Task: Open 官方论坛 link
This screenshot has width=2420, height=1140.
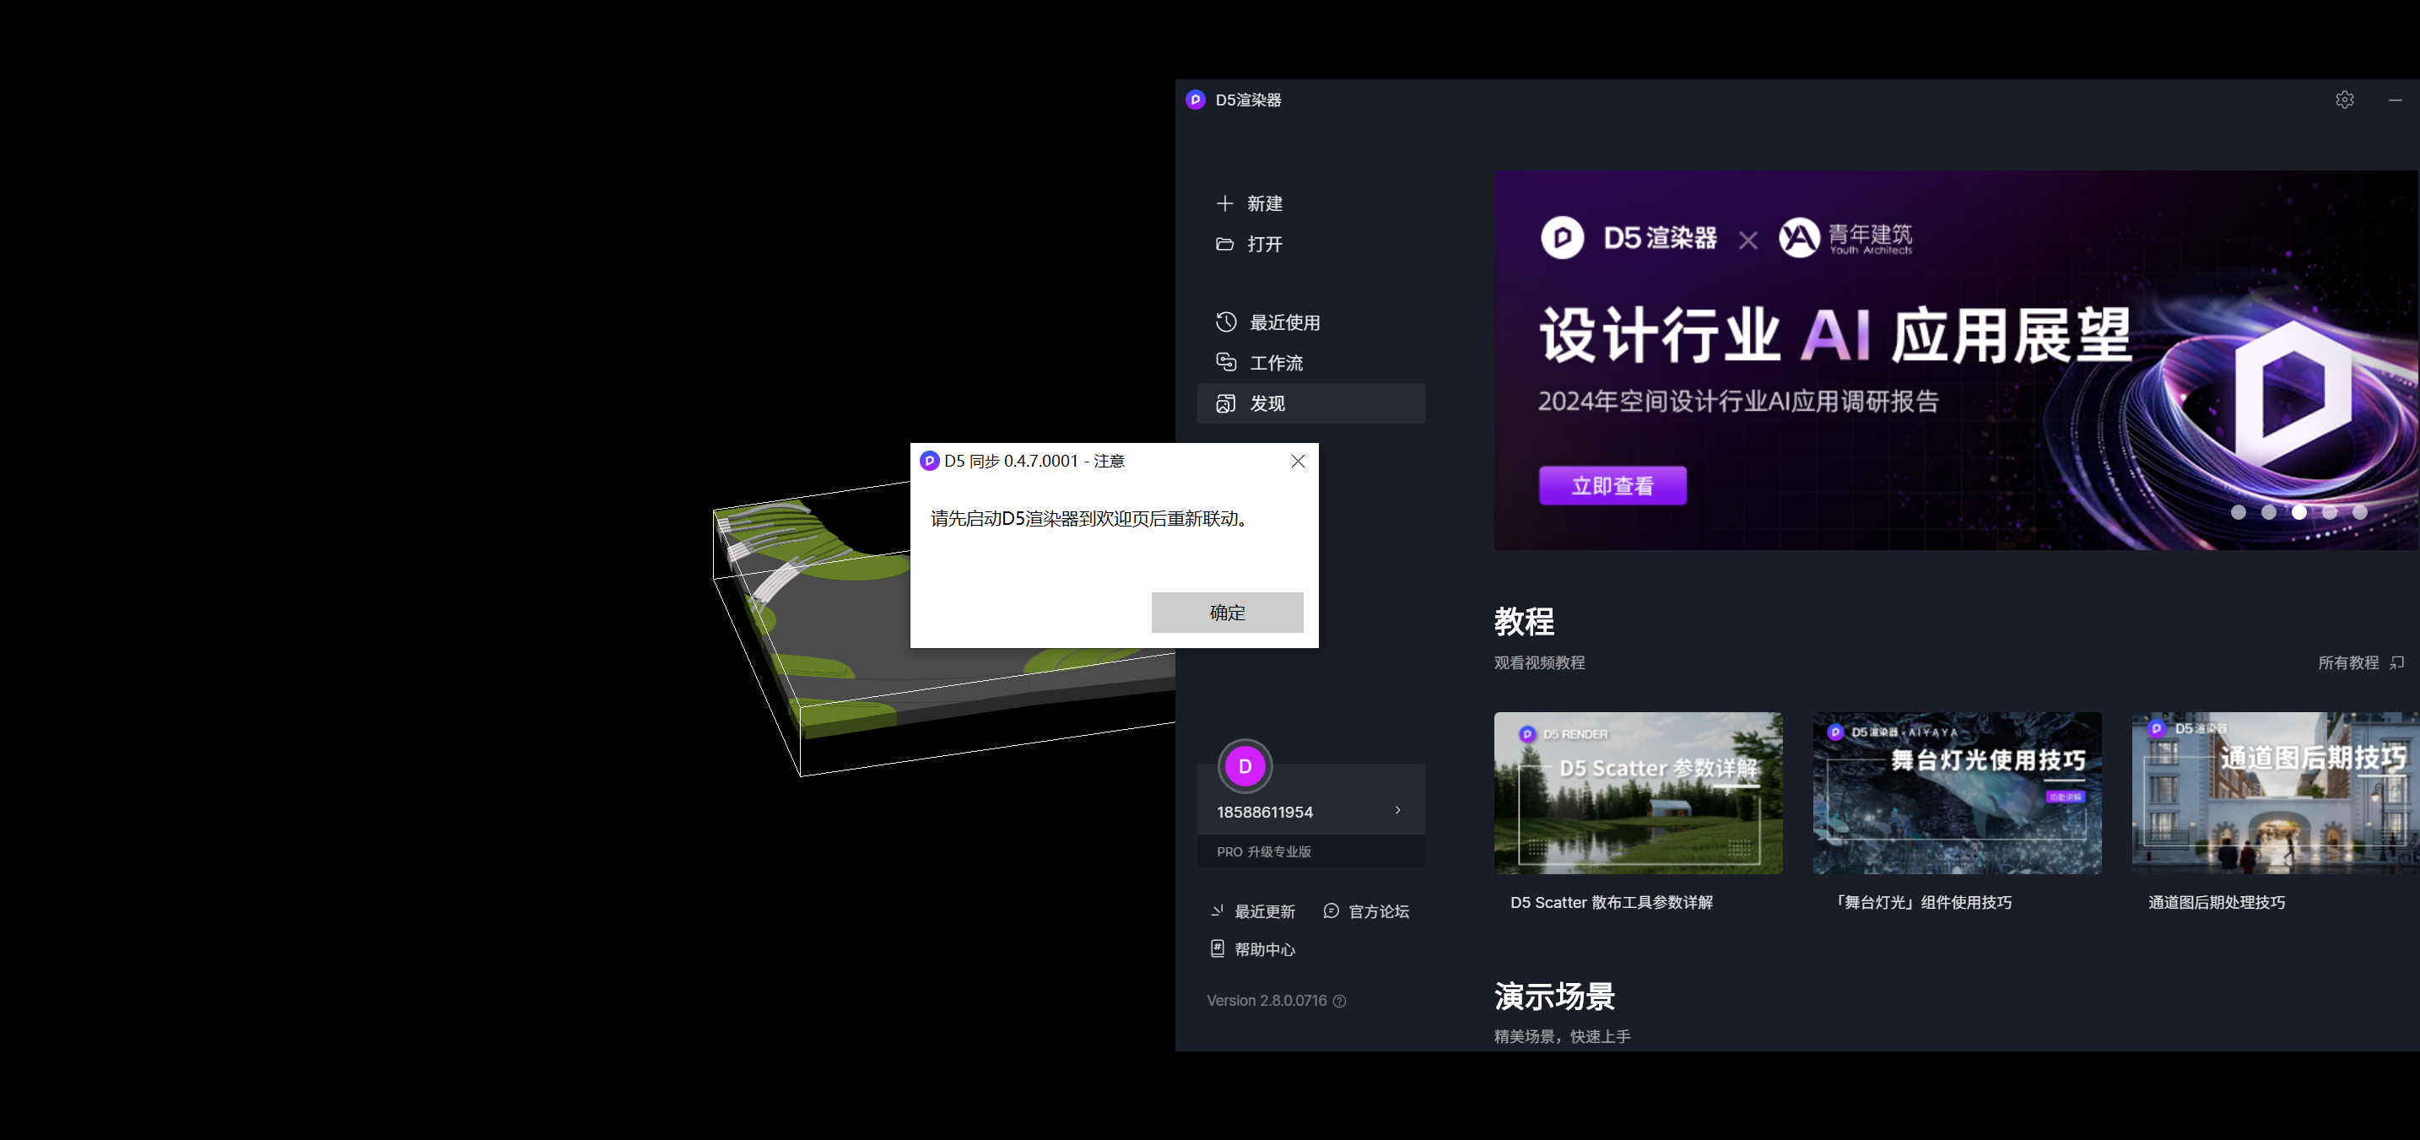Action: click(x=1378, y=911)
